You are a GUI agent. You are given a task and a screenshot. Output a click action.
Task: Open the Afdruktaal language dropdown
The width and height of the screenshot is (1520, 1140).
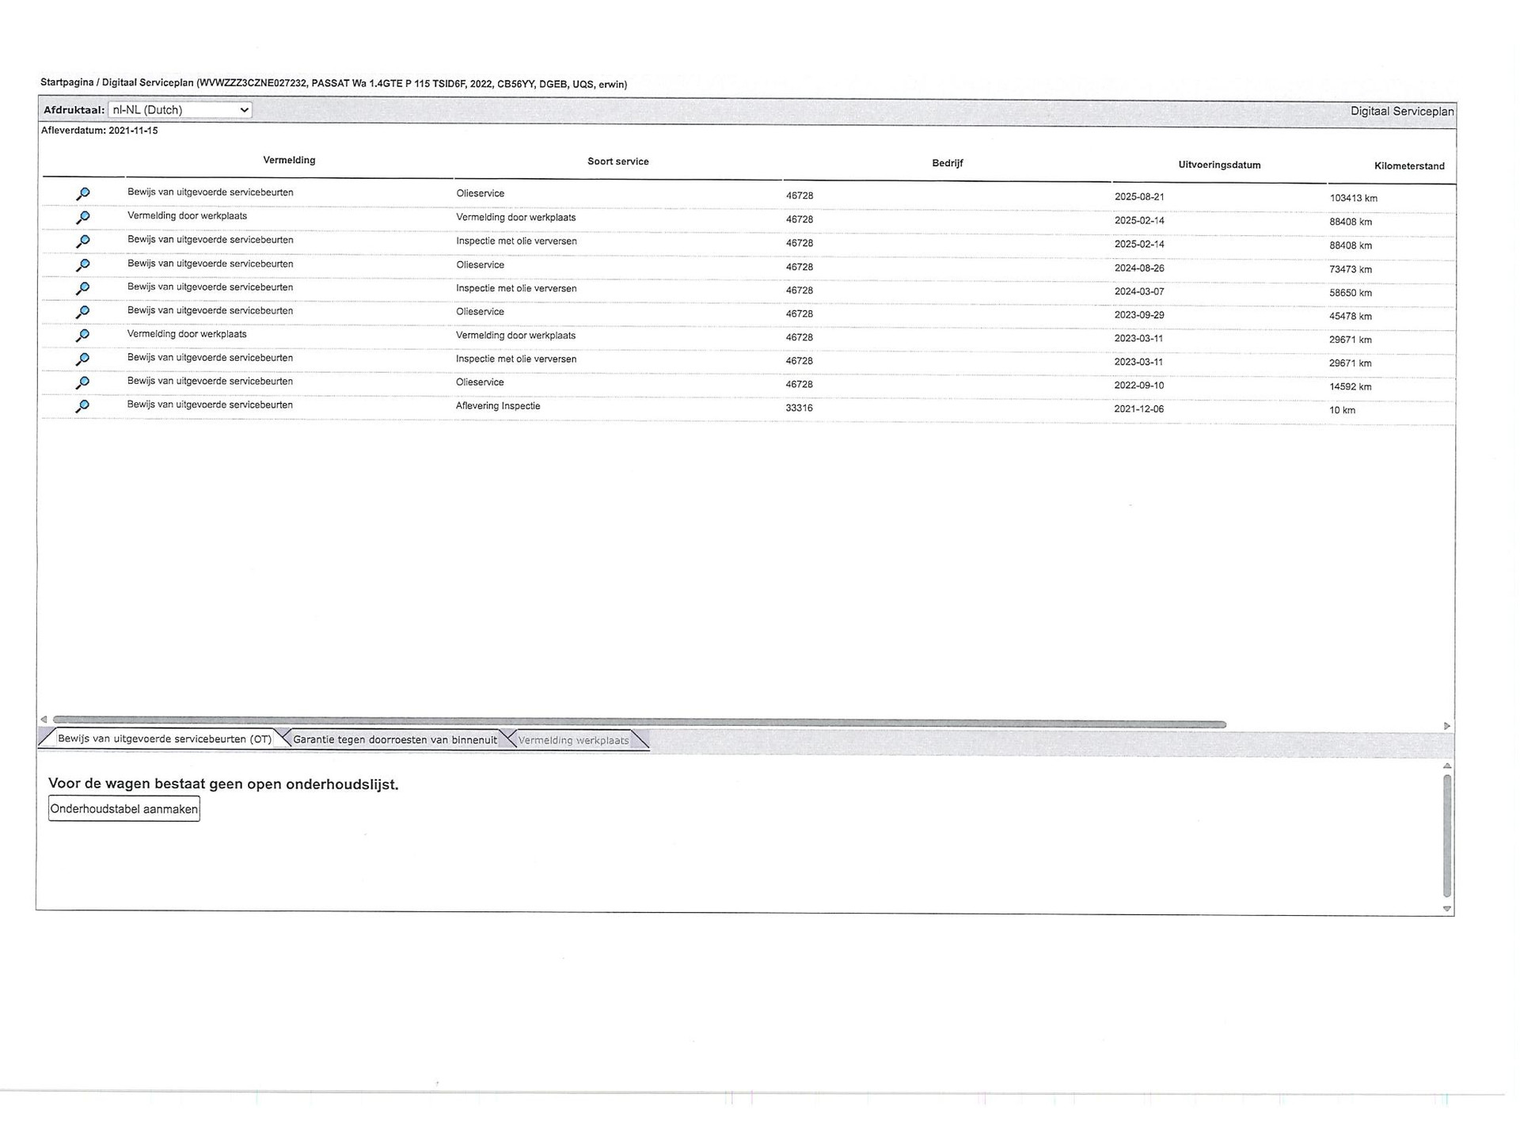180,110
